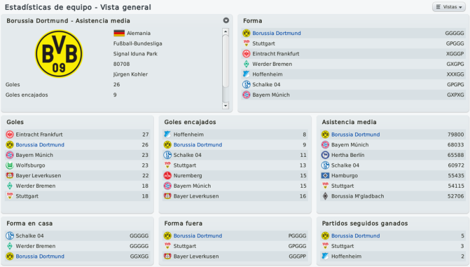This screenshot has height=267, width=470.
Task: Select Hoffenheim in Partidos seguidos ganados
Action: pyautogui.click(x=346, y=257)
